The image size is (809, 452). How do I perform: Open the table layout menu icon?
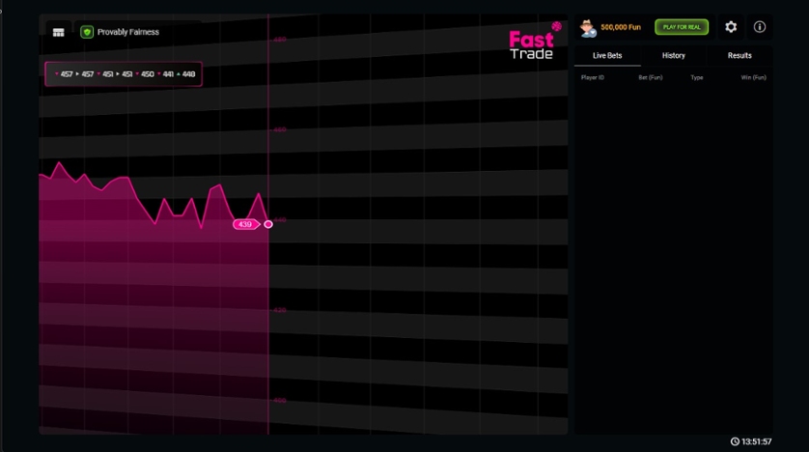[x=59, y=32]
